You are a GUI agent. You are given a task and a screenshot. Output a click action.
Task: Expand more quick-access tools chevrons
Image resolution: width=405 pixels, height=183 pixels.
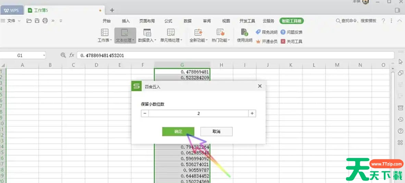pos(53,21)
